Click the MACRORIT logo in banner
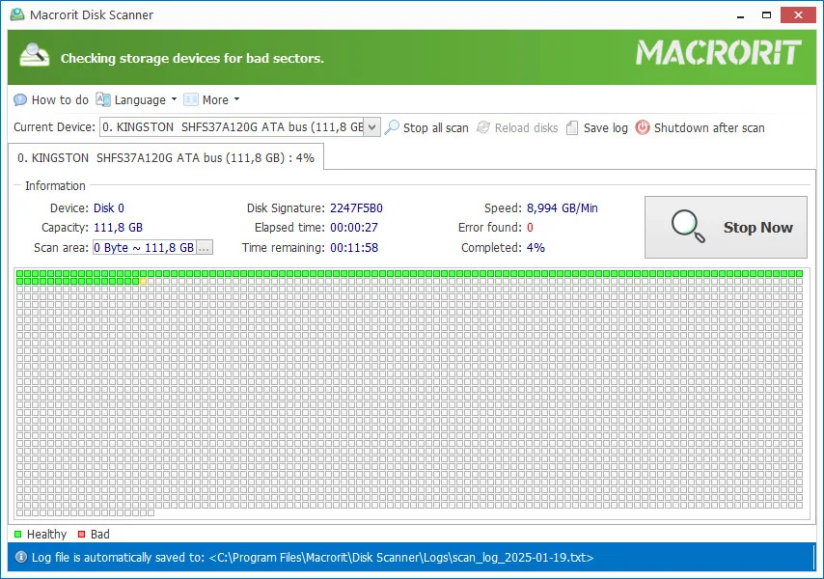The width and height of the screenshot is (824, 579). click(x=719, y=53)
